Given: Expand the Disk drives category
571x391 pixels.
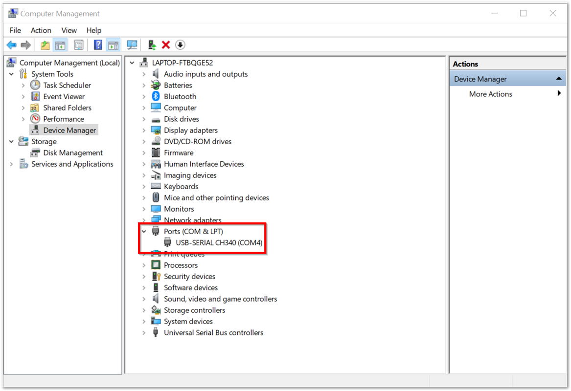Looking at the screenshot, I should [x=144, y=119].
